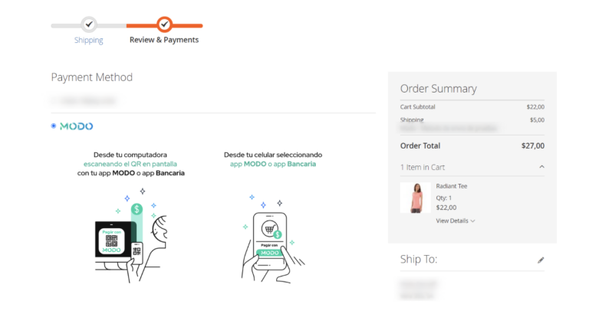The height and width of the screenshot is (317, 589).
Task: Select the MODO payment radio button
Action: click(x=54, y=126)
